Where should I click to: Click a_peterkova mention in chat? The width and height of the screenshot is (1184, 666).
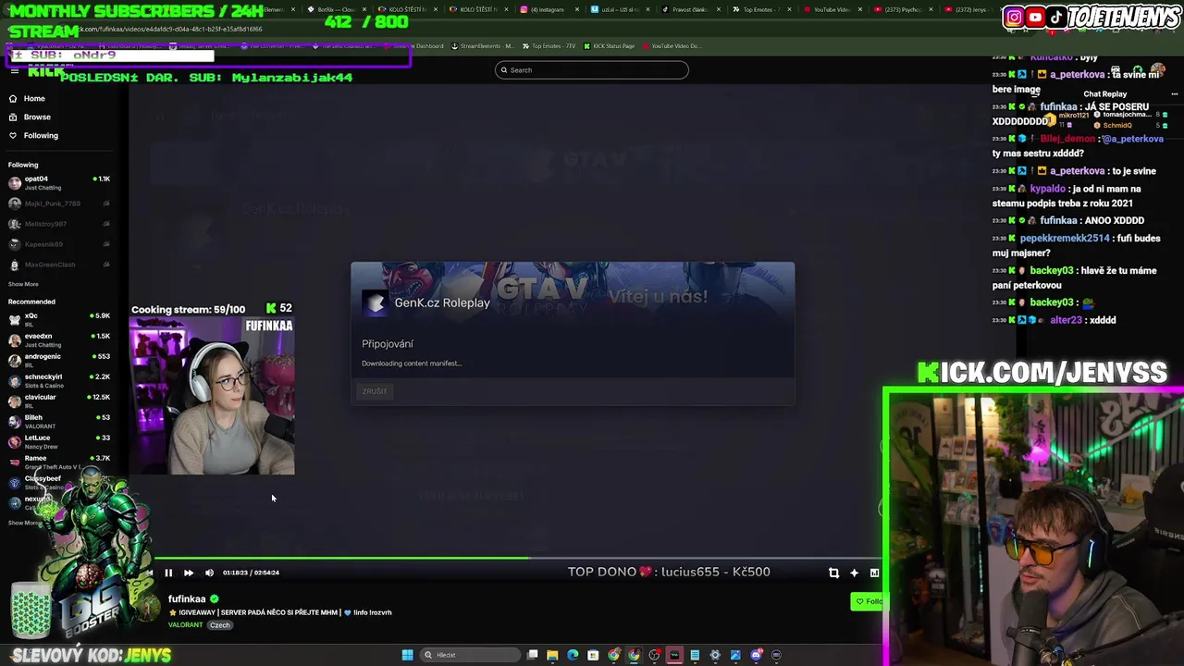(1132, 139)
